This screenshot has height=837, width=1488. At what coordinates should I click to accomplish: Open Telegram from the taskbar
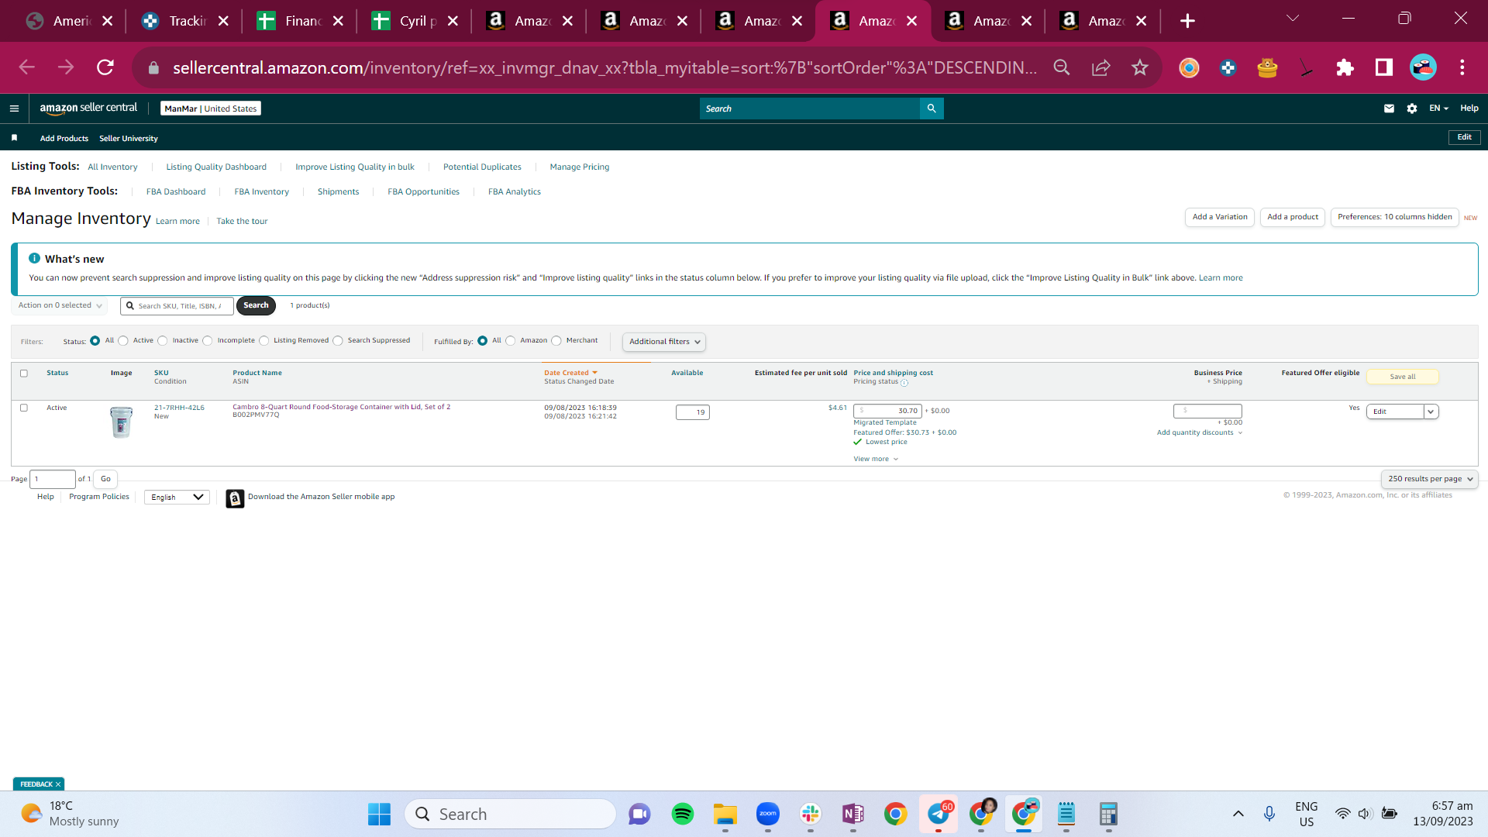(x=939, y=814)
